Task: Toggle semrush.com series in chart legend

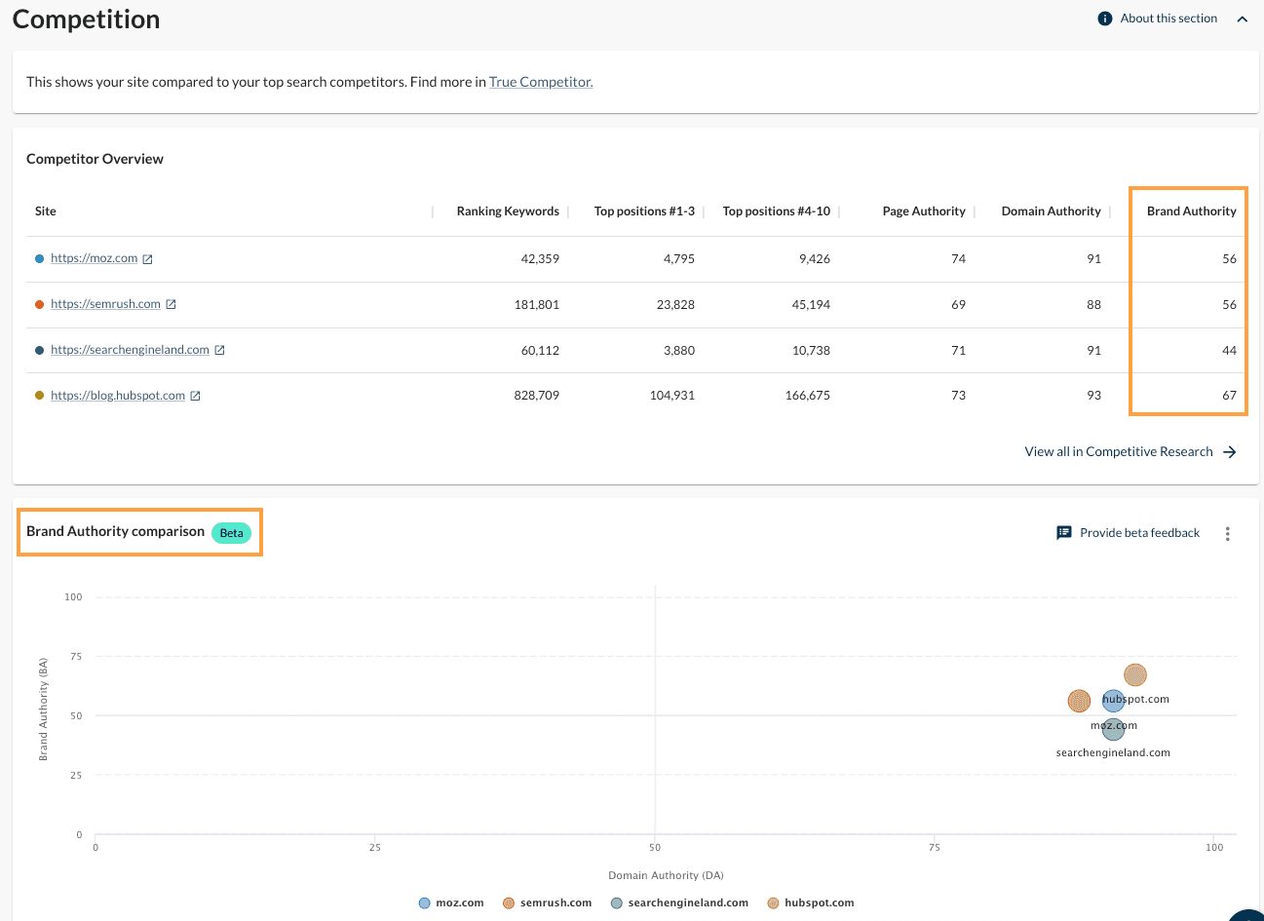Action: point(555,902)
